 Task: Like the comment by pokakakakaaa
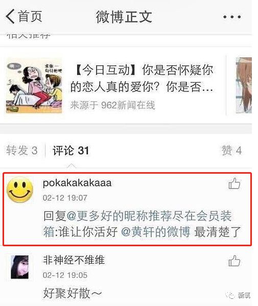(234, 183)
